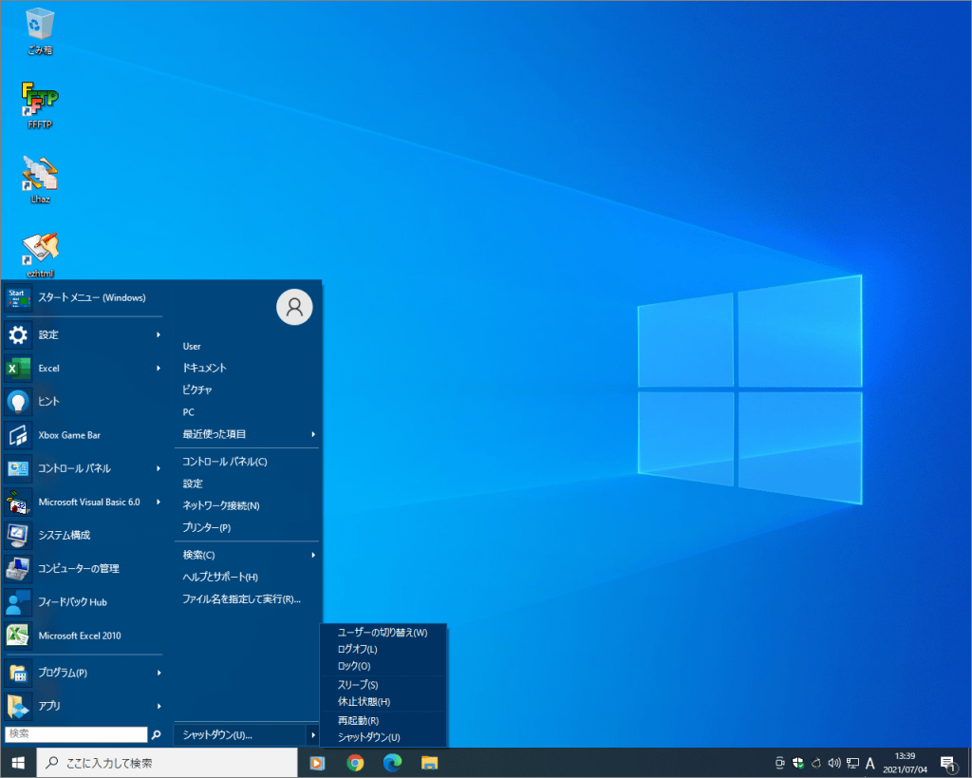Select the FFFTP desktop shortcut
Screen dimensions: 972x778
[40, 105]
